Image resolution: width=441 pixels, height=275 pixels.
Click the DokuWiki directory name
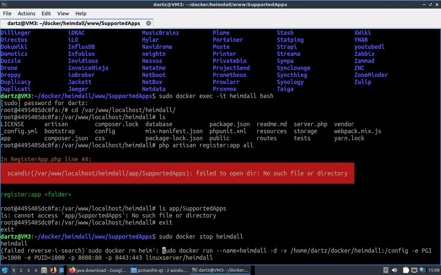point(14,47)
